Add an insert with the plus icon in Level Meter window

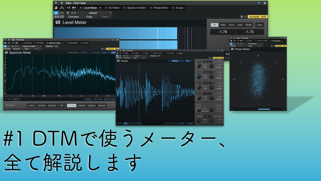[x=62, y=3]
